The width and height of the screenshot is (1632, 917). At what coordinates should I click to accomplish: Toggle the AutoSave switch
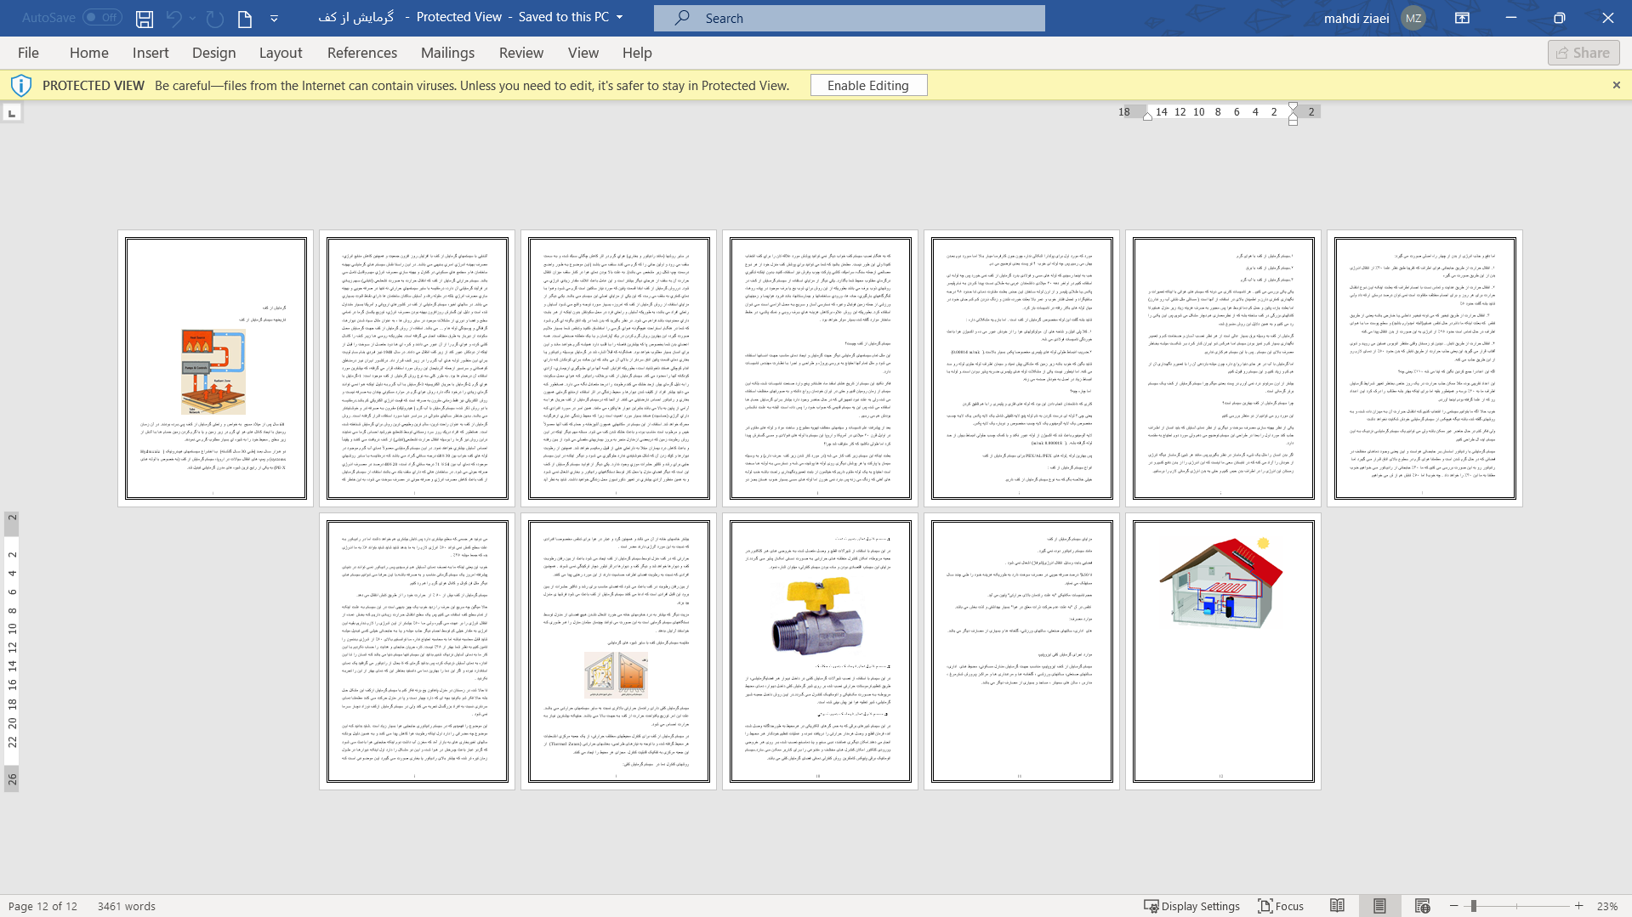point(102,17)
